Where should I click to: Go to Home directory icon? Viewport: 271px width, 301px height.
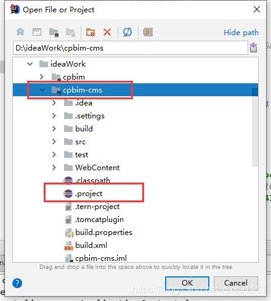(20, 32)
